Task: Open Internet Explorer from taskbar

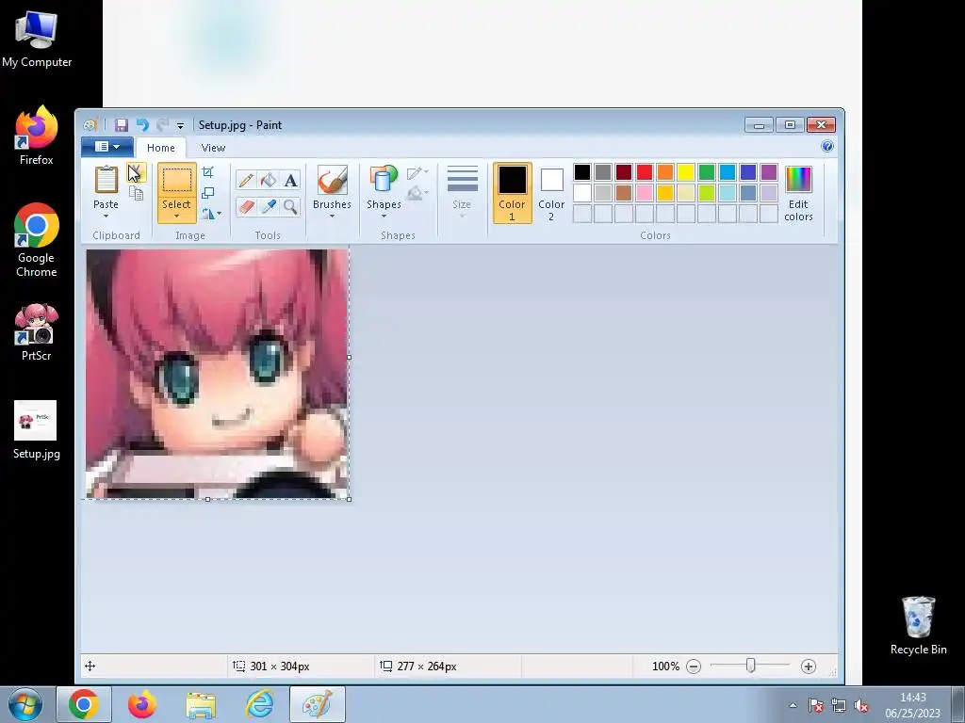Action: 260,704
